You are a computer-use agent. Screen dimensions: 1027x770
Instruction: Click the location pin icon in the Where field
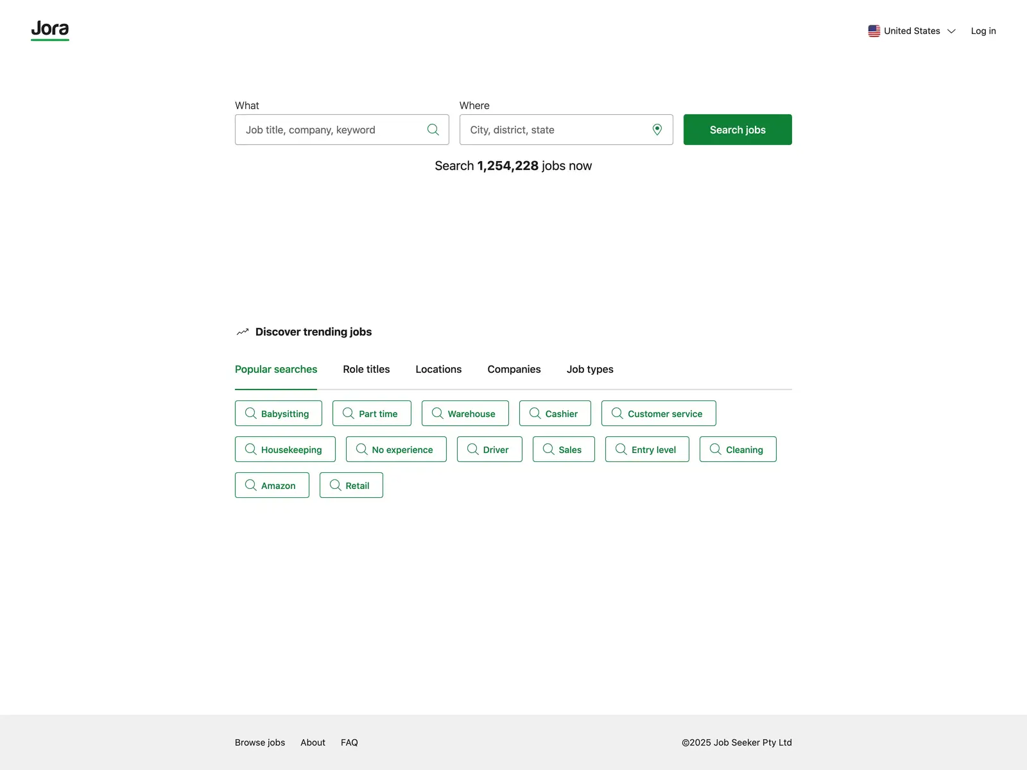tap(657, 130)
